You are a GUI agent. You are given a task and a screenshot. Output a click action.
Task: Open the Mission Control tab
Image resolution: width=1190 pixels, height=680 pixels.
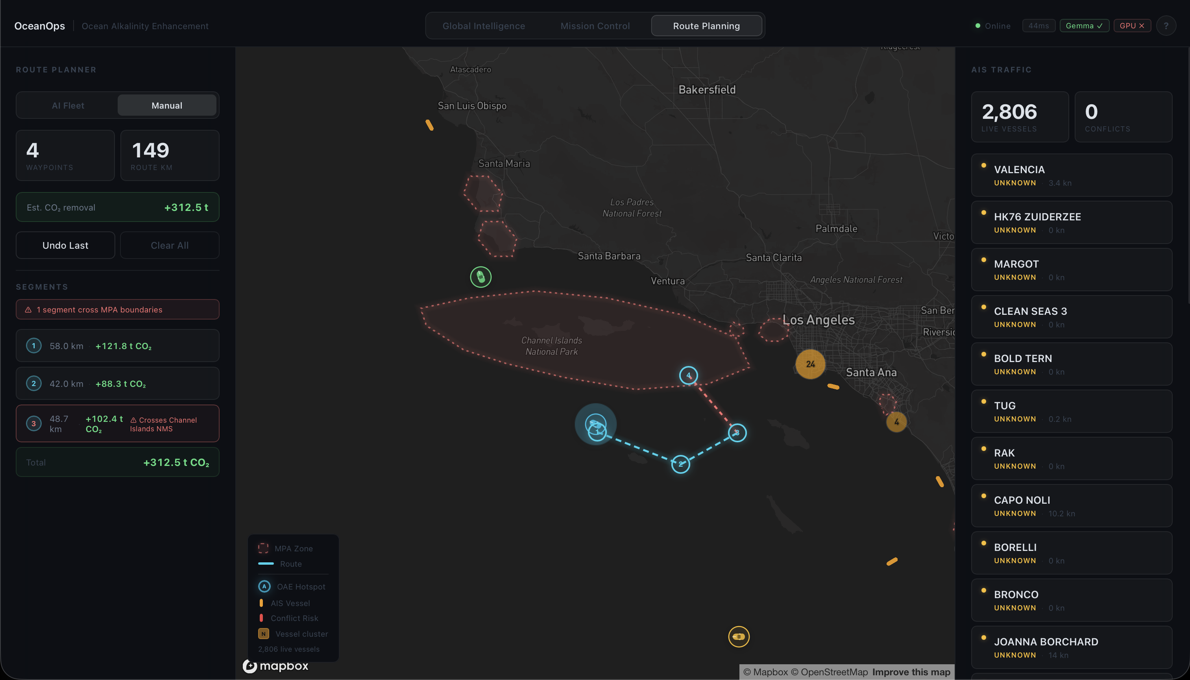(595, 26)
